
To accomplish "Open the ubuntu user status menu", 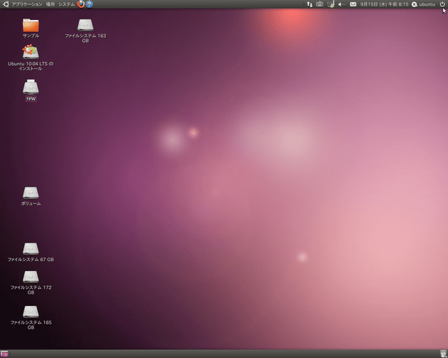I will 424,4.
